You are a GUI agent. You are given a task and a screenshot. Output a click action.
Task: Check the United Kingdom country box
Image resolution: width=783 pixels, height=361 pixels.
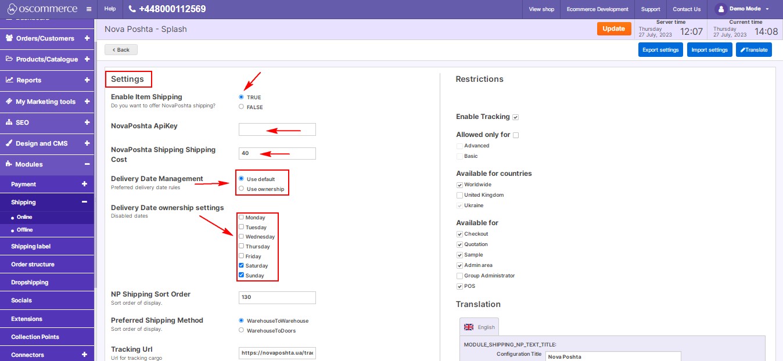pyautogui.click(x=460, y=195)
